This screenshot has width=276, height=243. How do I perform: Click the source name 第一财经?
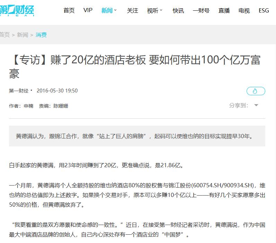(19, 91)
